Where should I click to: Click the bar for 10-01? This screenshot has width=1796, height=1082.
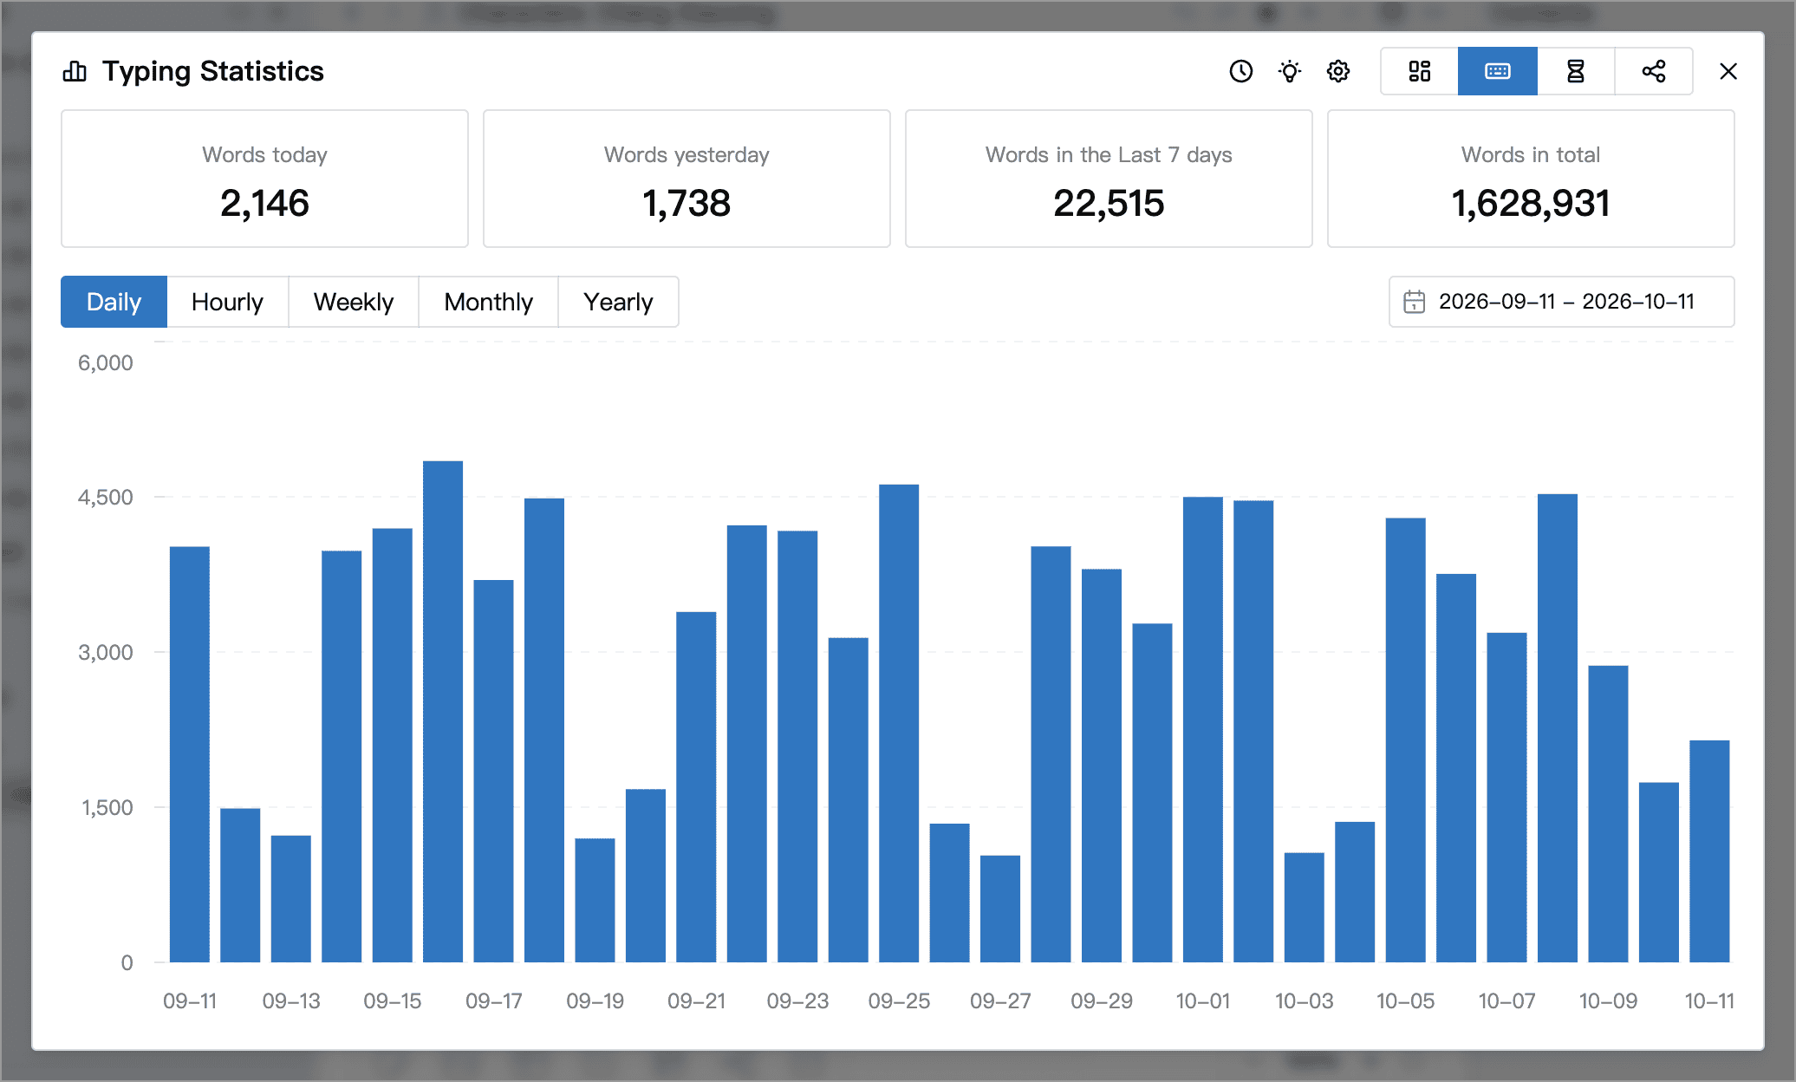pyautogui.click(x=1203, y=729)
